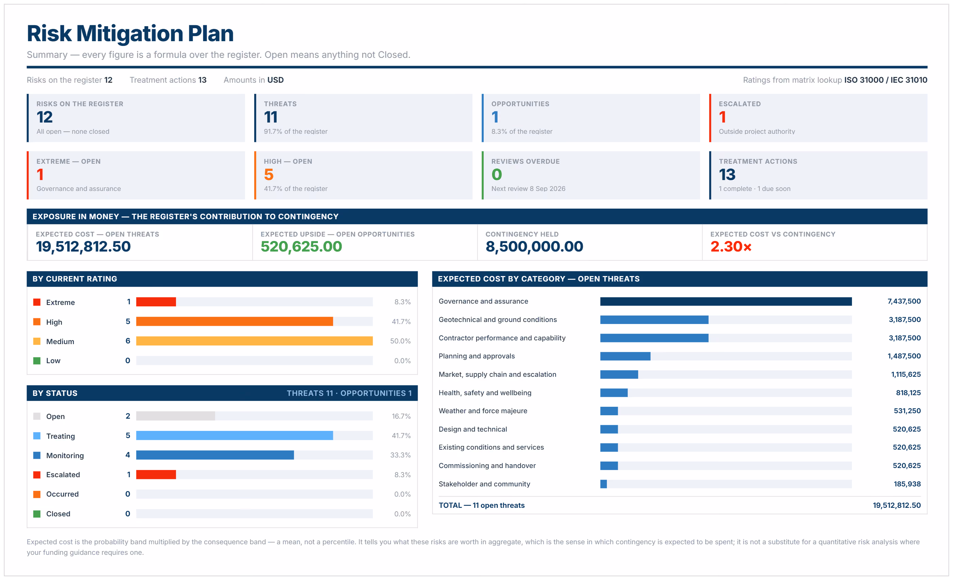
Task: Click the Governance and assurance category label
Action: coord(483,301)
